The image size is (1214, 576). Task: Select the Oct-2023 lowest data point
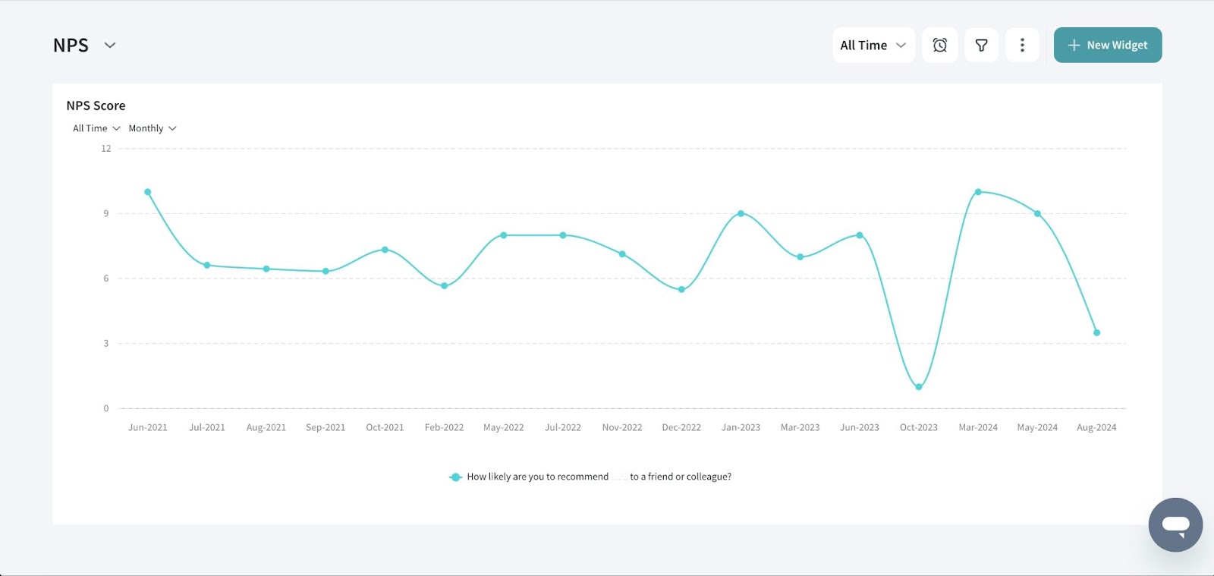[919, 387]
